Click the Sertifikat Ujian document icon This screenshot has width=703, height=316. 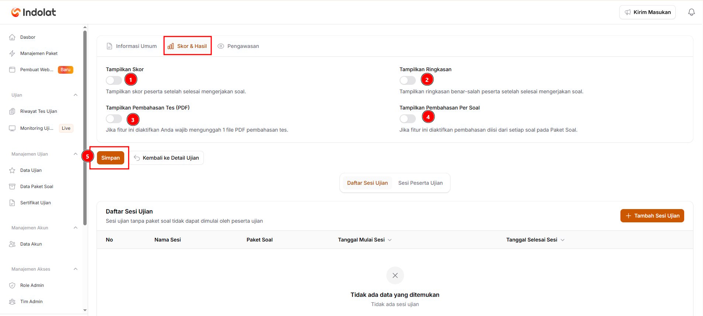pos(12,203)
